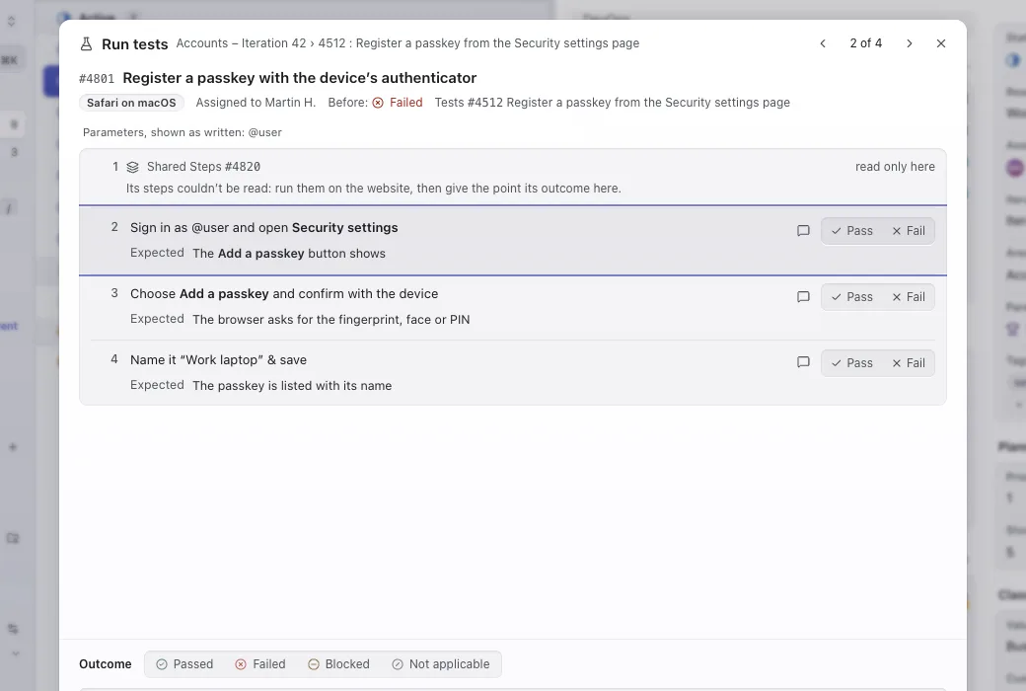
Task: Click the test title "Register a passkey with the device's authenticator"
Action: point(300,78)
